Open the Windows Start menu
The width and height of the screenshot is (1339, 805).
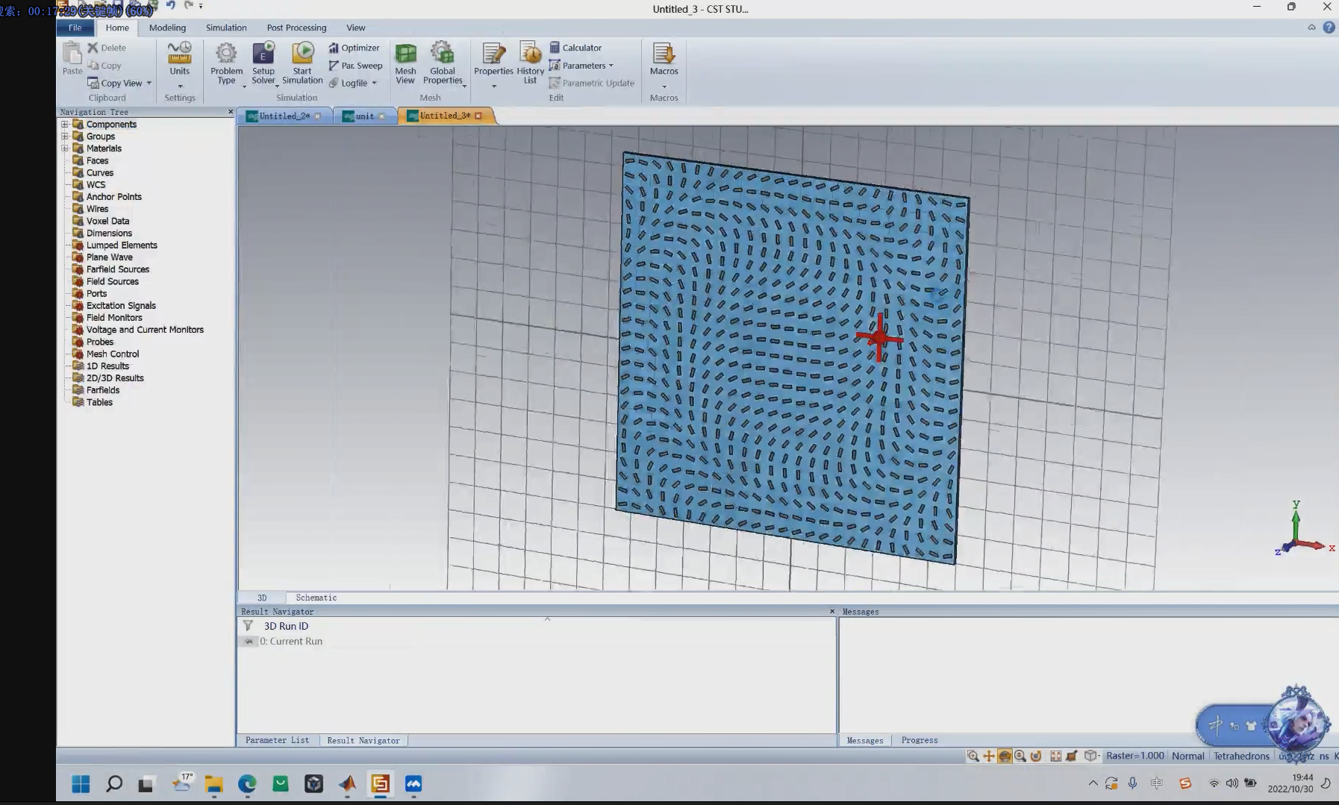coord(81,784)
